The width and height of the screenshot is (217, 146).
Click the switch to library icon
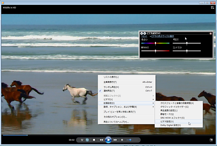coord(212,7)
